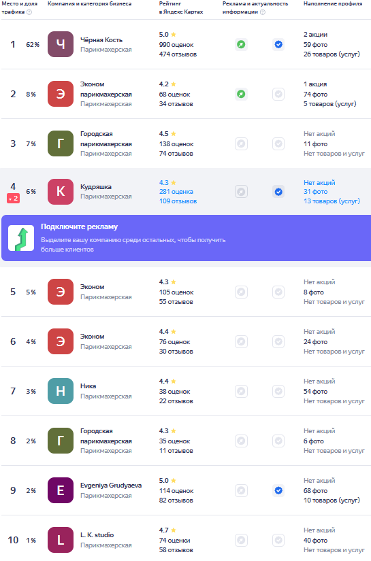The height and width of the screenshot is (561, 371).
Task: Click the help icon next to 'Место и доля трафика'
Action: (29, 12)
